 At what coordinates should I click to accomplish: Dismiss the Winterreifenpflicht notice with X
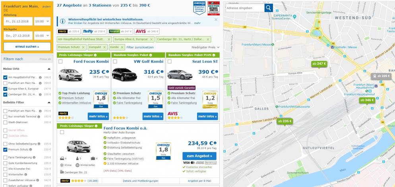[x=216, y=19]
